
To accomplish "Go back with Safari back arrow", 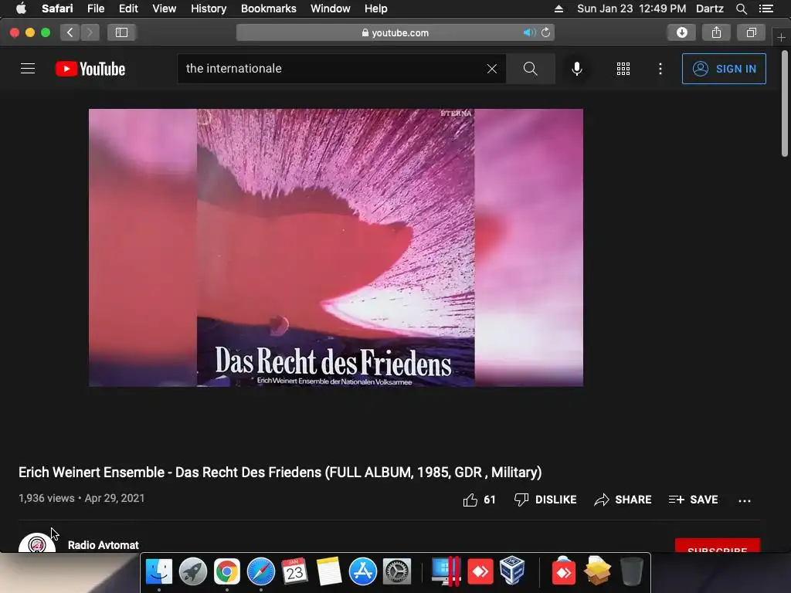I will point(70,32).
